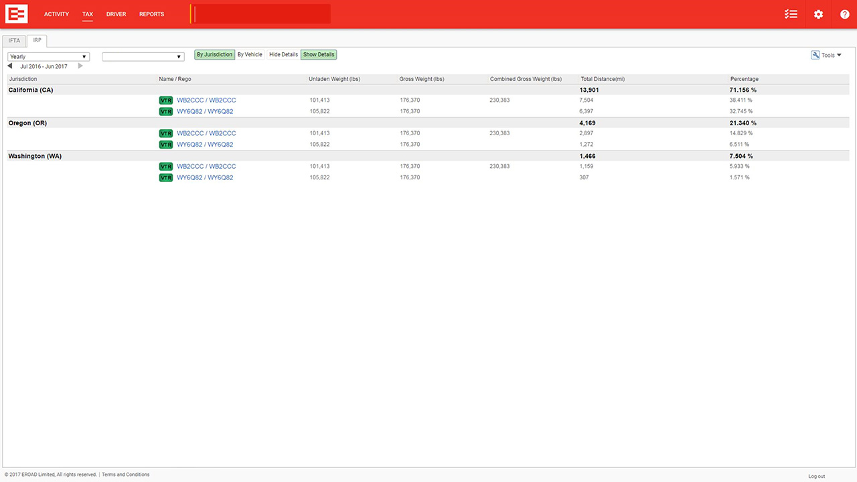
Task: Click the Log out link
Action: (x=816, y=476)
